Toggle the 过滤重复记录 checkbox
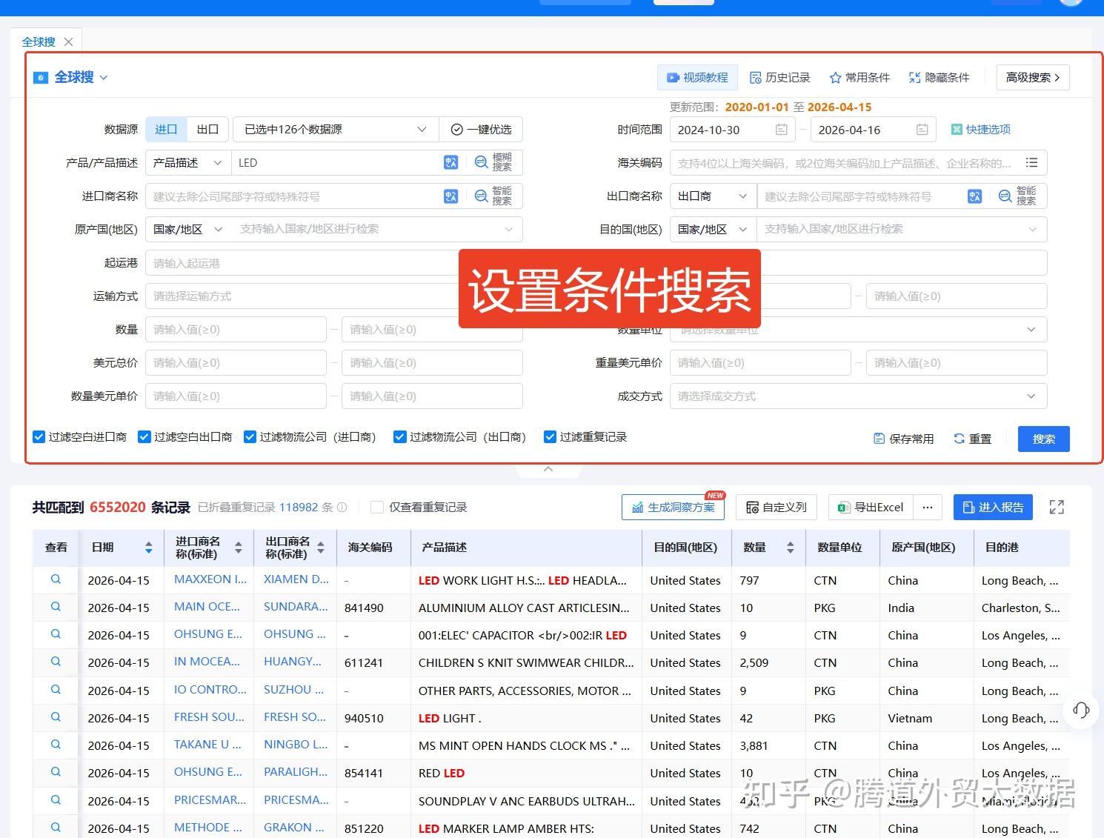Image resolution: width=1104 pixels, height=838 pixels. [550, 437]
